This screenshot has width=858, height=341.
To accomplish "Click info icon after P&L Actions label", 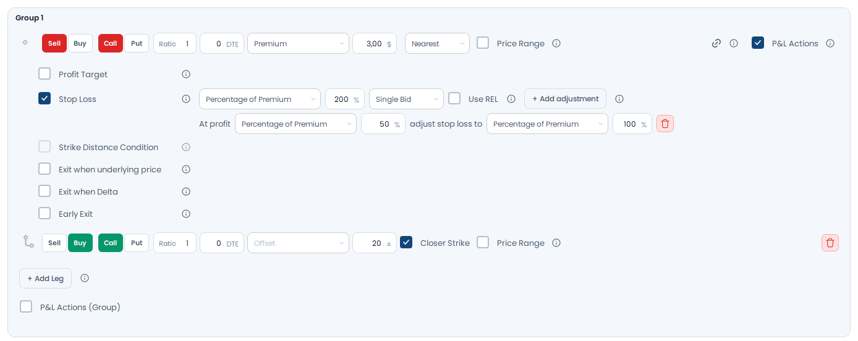I will (830, 43).
